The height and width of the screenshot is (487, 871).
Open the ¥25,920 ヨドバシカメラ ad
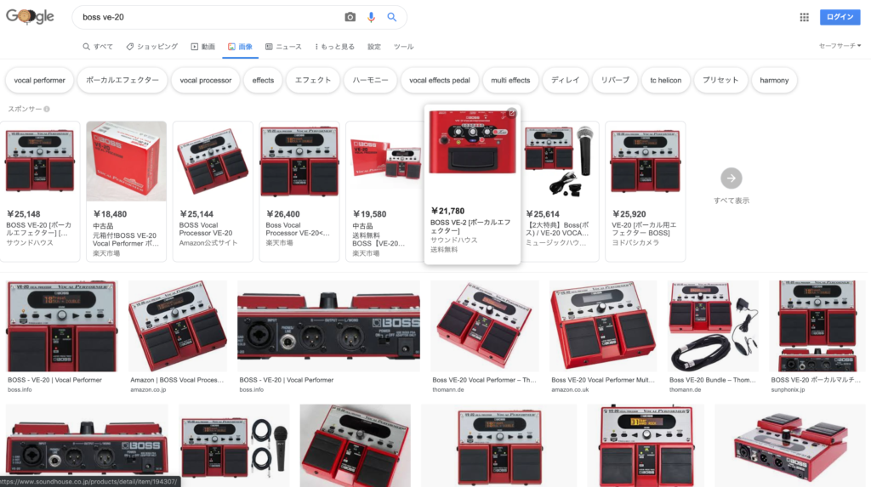646,191
